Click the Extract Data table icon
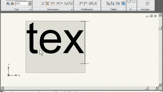The image size is (163, 92). pyautogui.click(x=123, y=3)
